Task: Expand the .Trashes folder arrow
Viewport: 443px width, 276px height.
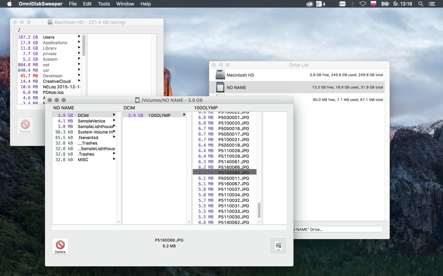Action: pos(114,153)
